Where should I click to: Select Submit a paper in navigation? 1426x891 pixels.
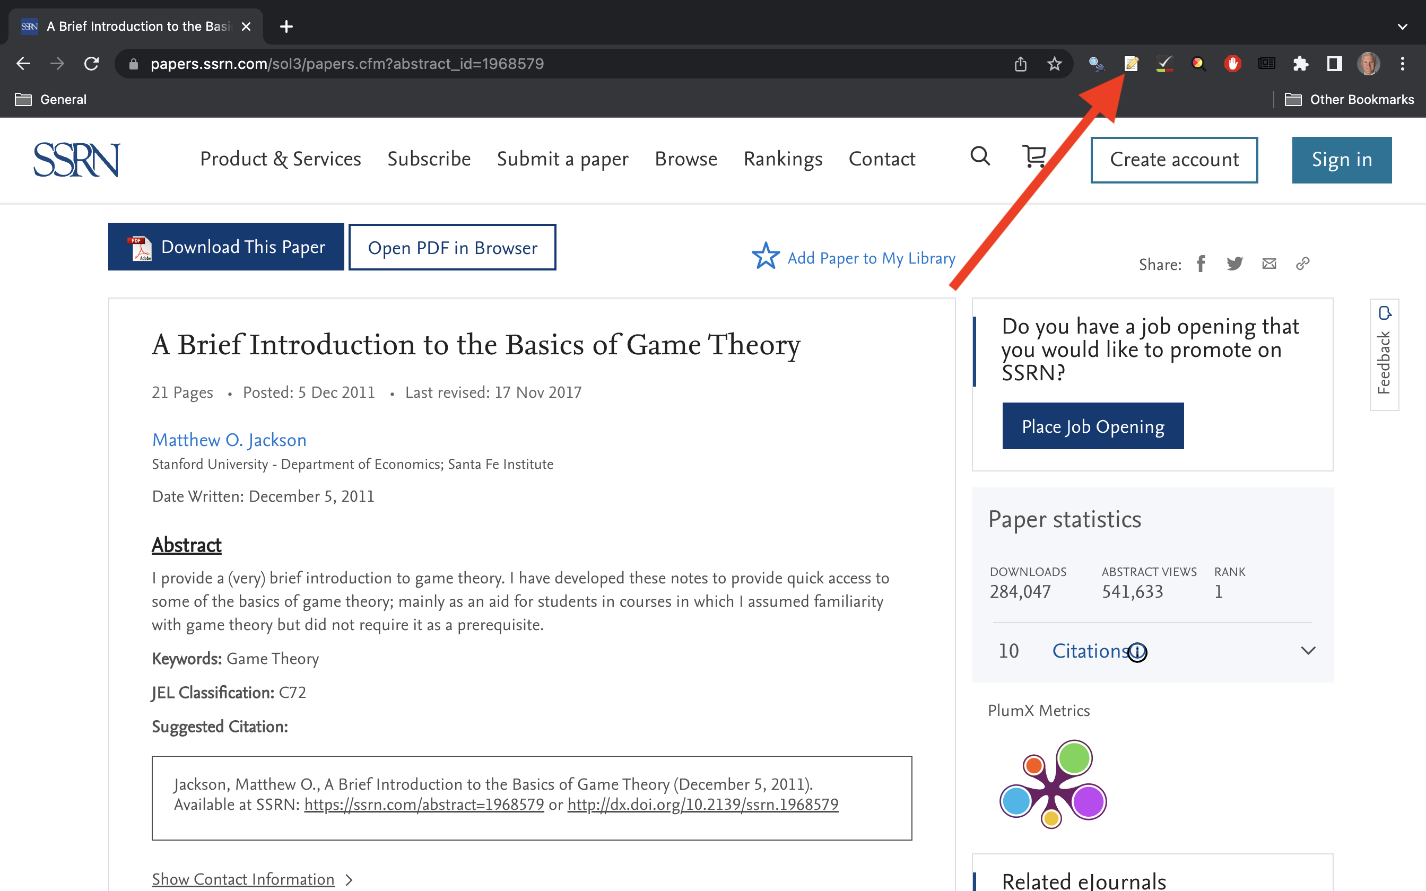pos(563,159)
